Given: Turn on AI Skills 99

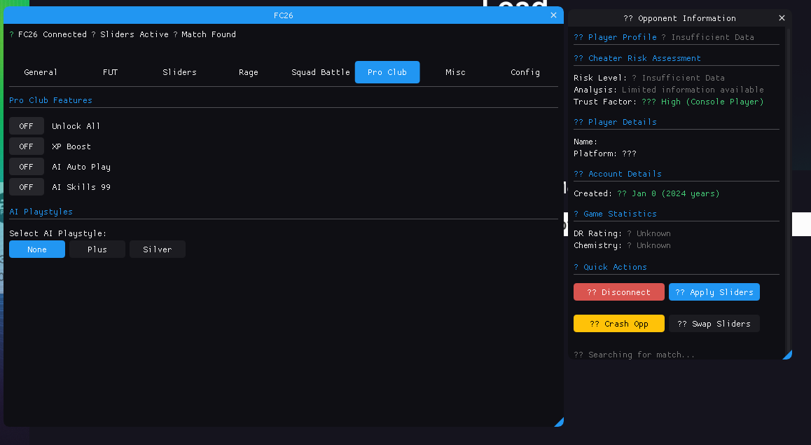Looking at the screenshot, I should click(27, 187).
